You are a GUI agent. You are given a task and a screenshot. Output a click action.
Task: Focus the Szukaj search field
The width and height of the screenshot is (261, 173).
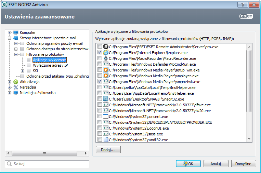(47, 164)
